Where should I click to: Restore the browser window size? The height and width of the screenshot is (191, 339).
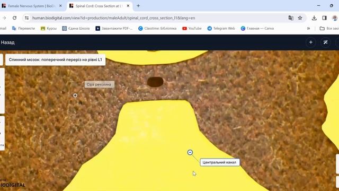click(332, 6)
